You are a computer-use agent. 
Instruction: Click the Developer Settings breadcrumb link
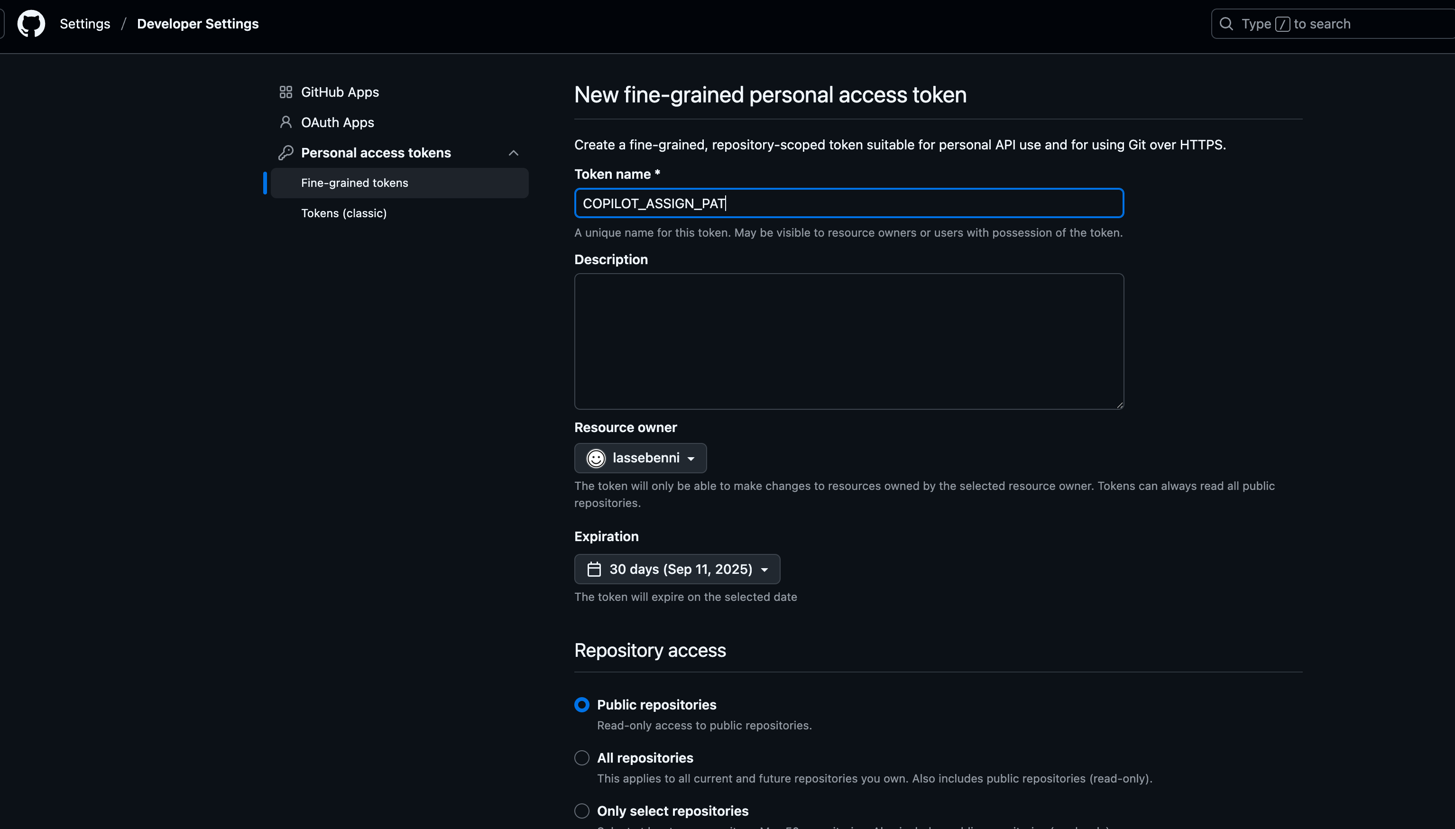(198, 24)
